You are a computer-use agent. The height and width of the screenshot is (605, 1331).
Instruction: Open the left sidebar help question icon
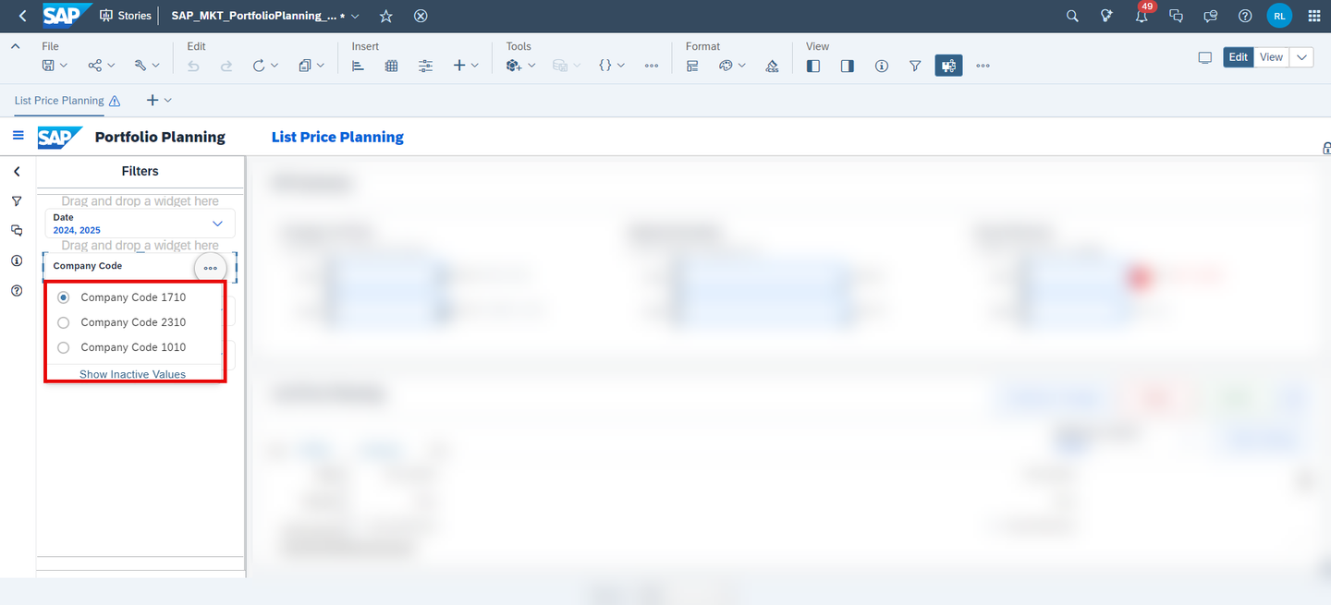click(x=17, y=290)
